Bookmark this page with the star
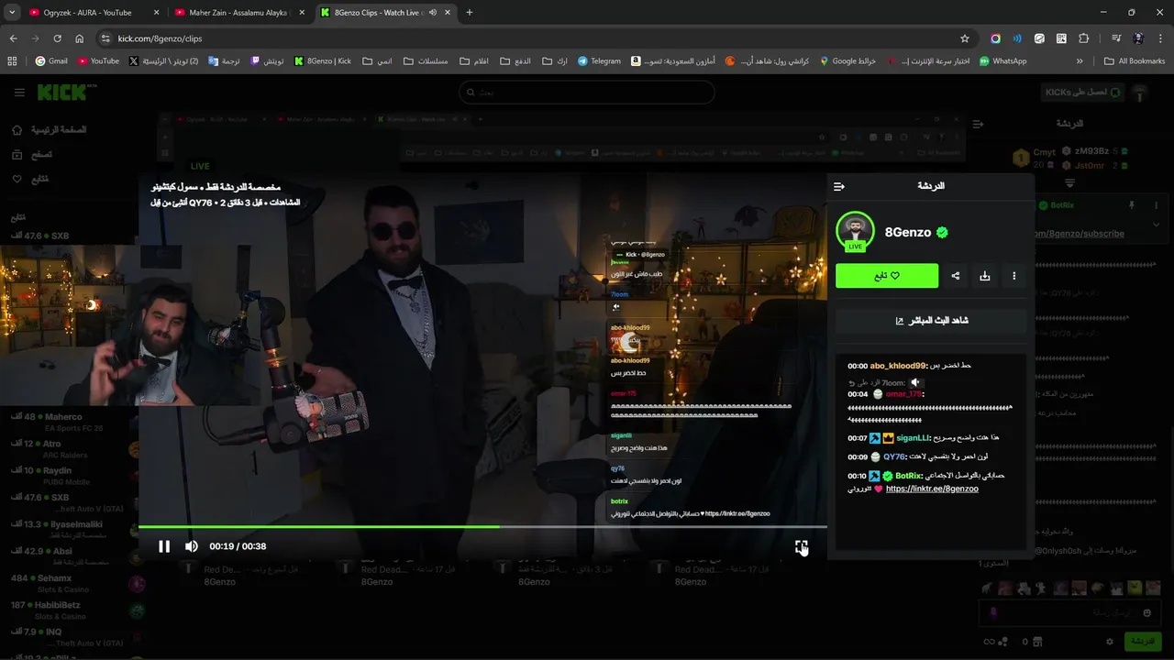This screenshot has width=1174, height=660. click(965, 38)
